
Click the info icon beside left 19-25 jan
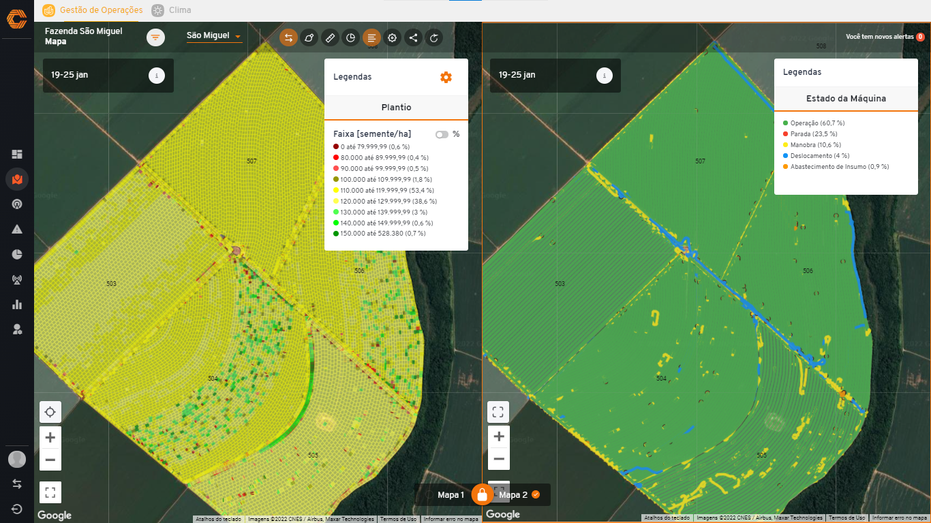pyautogui.click(x=157, y=76)
